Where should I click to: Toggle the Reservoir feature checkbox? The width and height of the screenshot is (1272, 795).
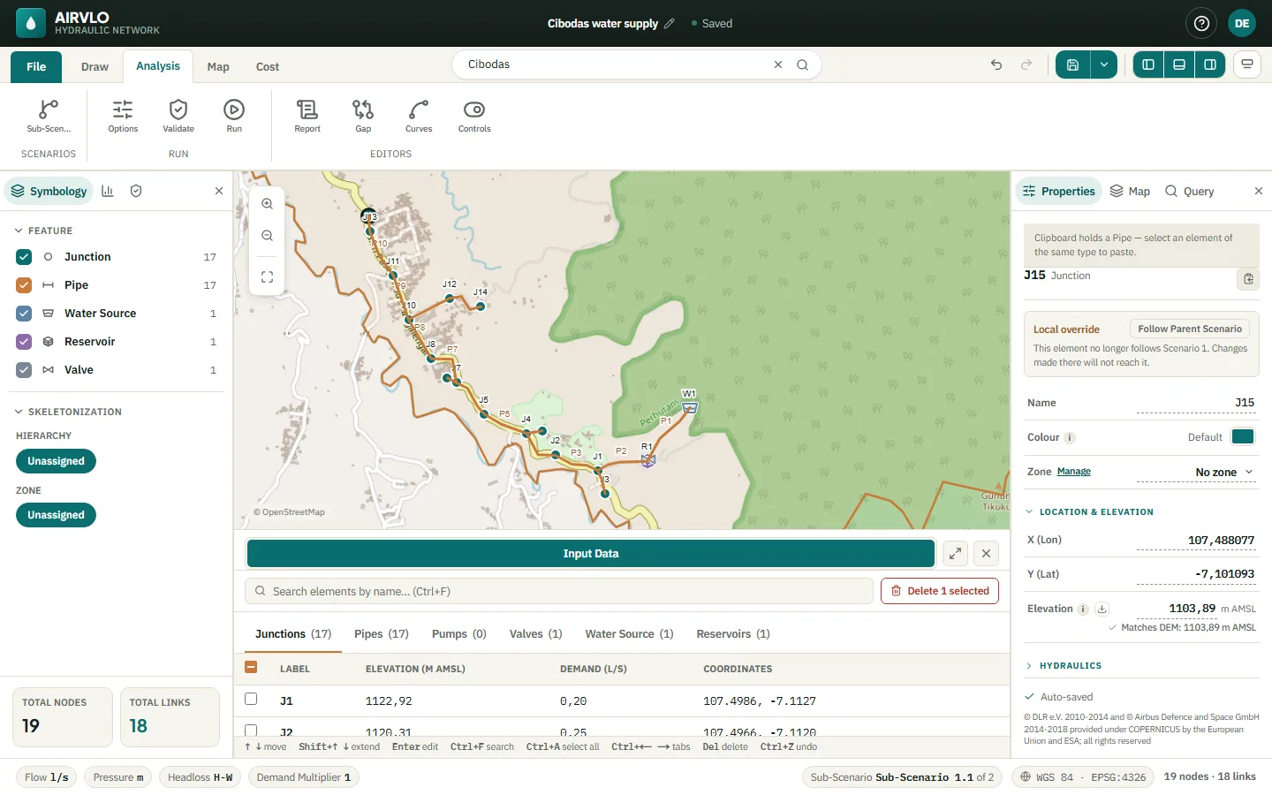click(x=24, y=342)
